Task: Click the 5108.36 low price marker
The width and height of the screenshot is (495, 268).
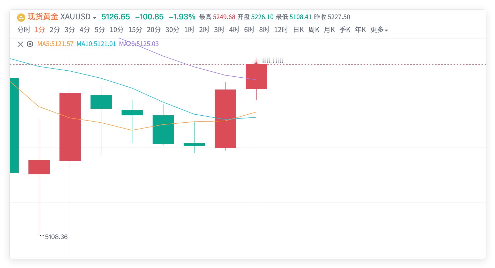Action: point(56,237)
